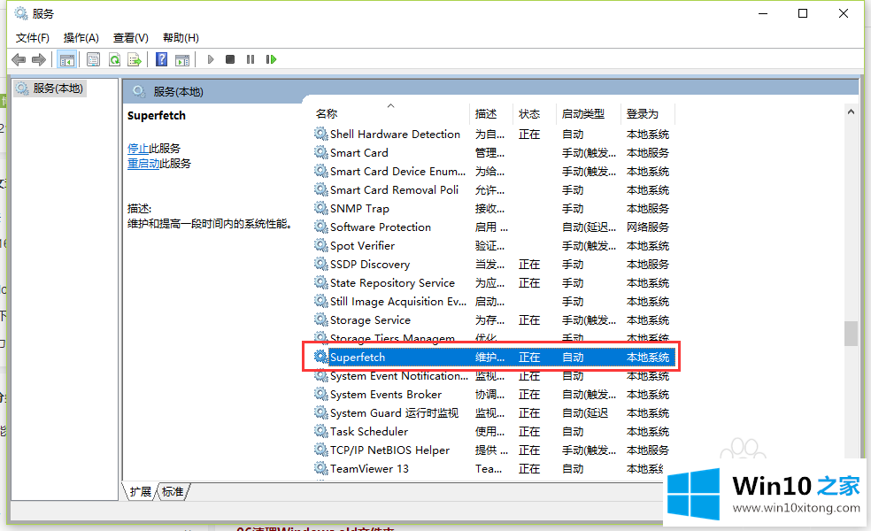
Task: Switch to the 标准 tab
Action: [x=173, y=491]
